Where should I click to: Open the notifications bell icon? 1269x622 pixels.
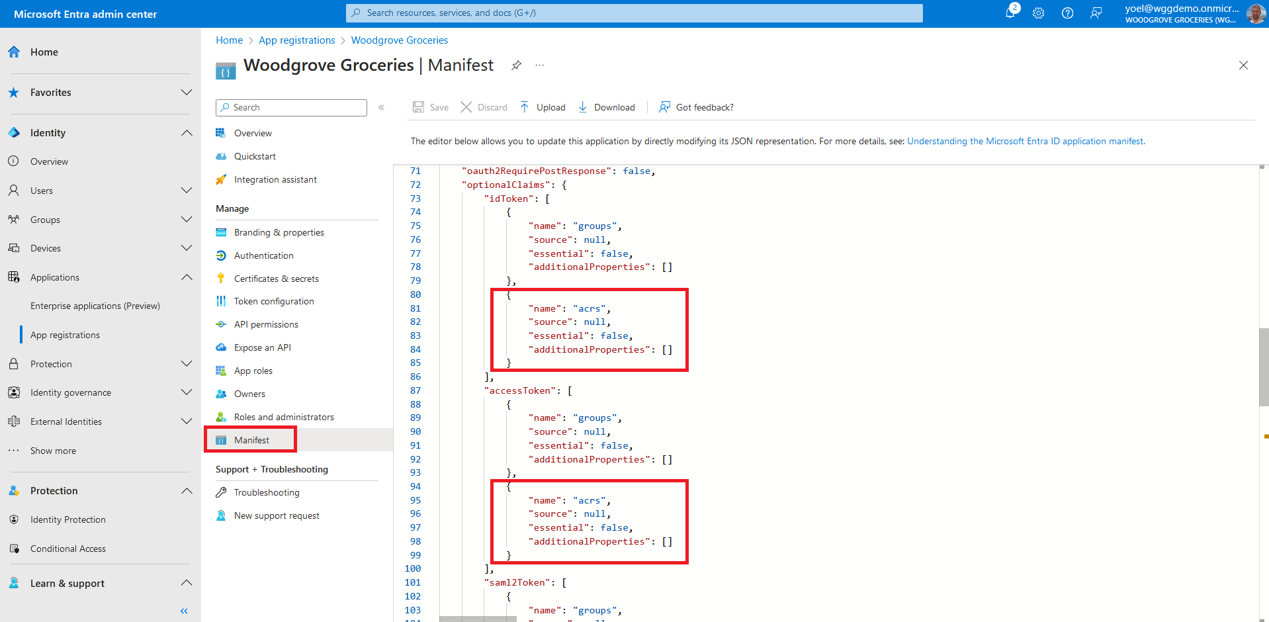click(1010, 13)
